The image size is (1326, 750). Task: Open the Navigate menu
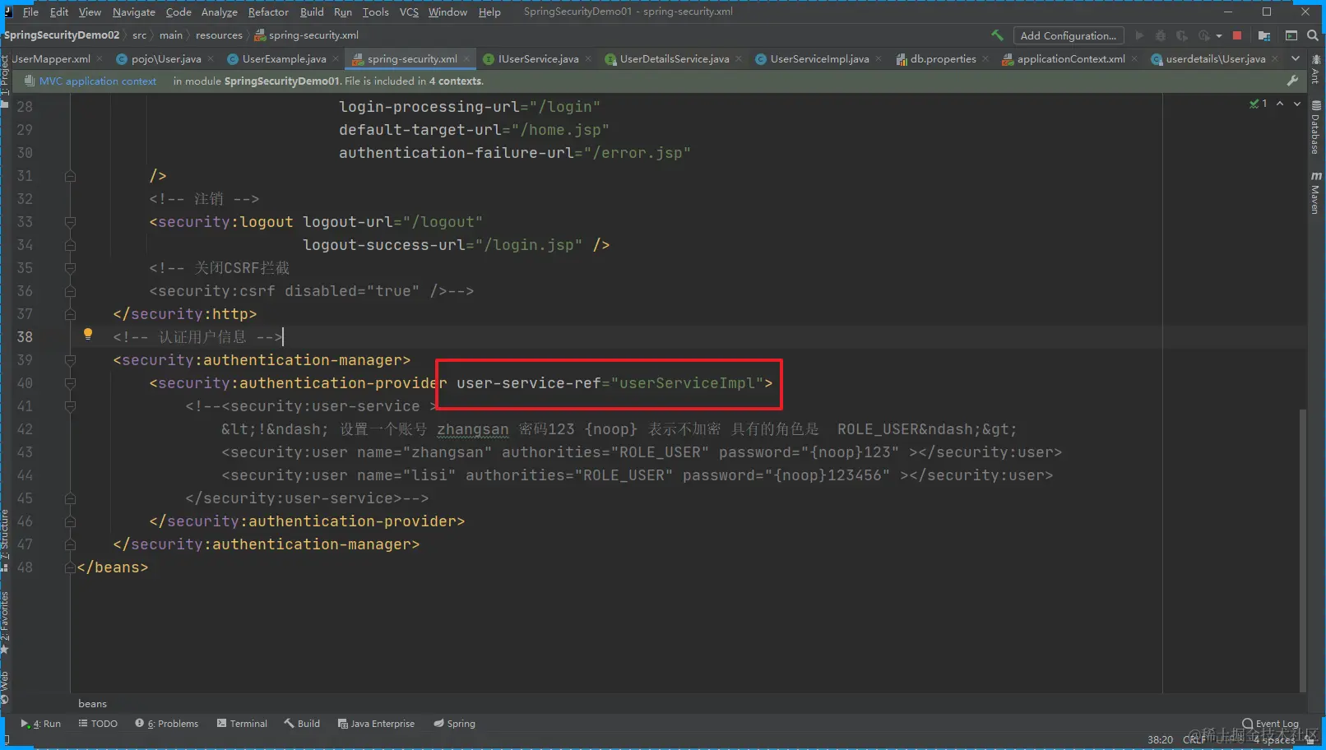[x=134, y=12]
